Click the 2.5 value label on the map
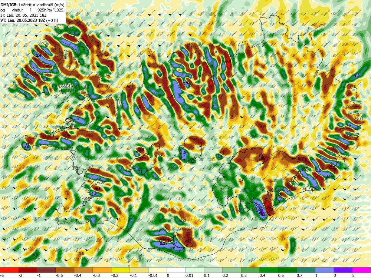The width and height of the screenshot is (371, 278). pos(185,83)
